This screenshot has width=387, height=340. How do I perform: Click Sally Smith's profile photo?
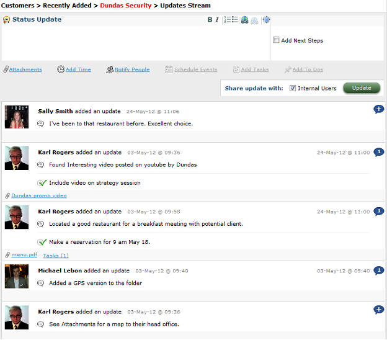pyautogui.click(x=17, y=117)
